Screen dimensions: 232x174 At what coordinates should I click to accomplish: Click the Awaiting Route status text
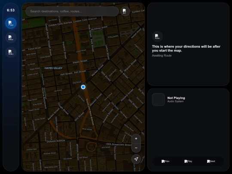click(x=162, y=55)
